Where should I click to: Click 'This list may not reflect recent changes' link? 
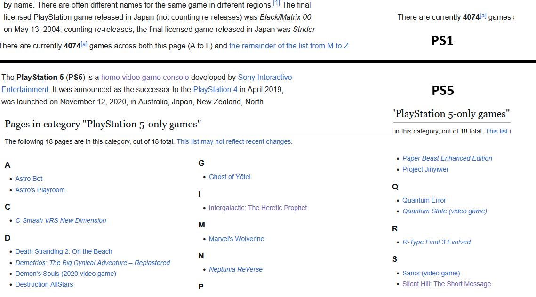pyautogui.click(x=234, y=141)
